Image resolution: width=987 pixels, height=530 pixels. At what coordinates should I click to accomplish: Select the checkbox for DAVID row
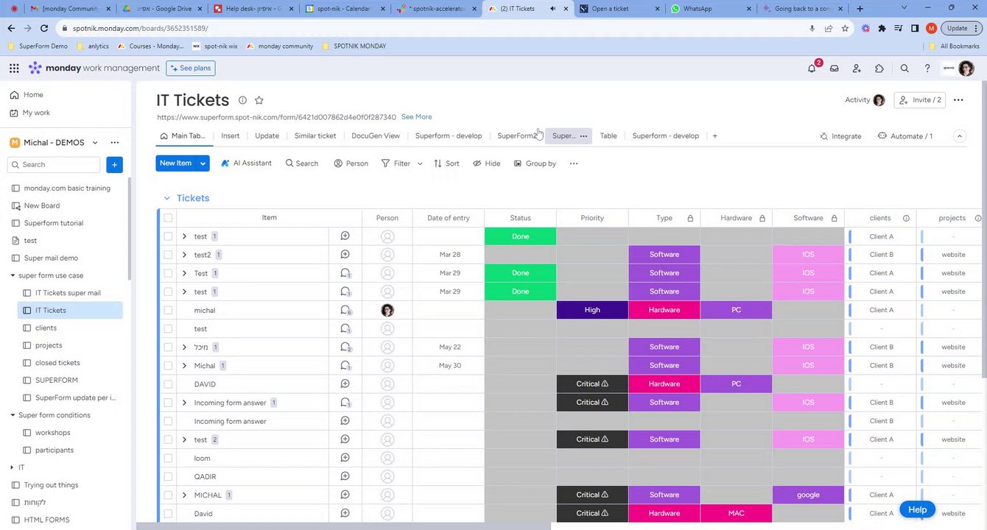coord(168,384)
